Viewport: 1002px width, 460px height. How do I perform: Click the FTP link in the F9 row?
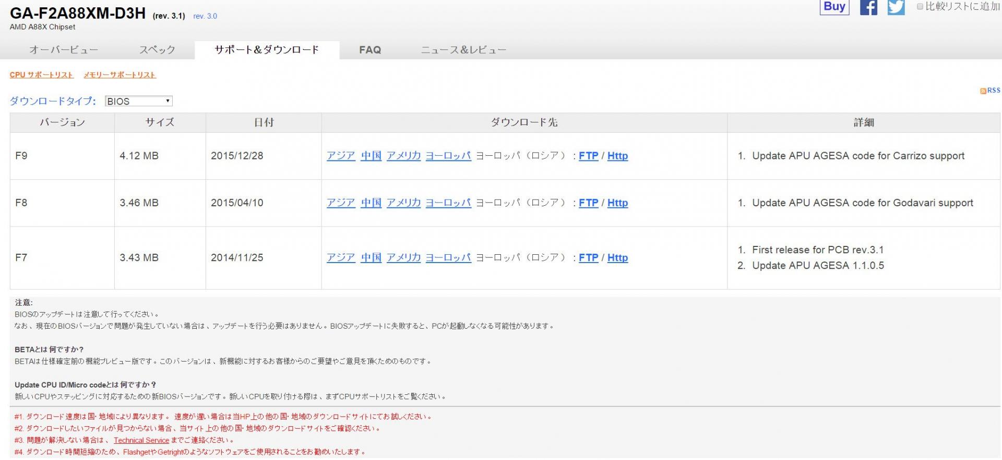589,156
